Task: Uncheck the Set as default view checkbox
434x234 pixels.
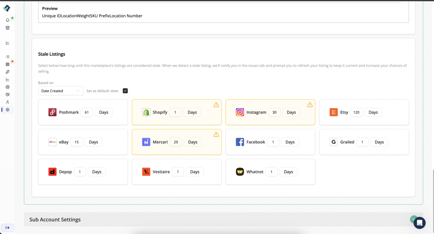Action: click(125, 91)
